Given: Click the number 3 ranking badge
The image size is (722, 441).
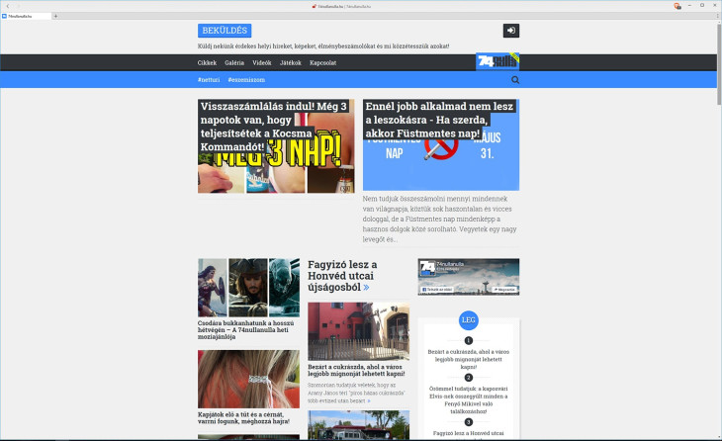Looking at the screenshot, I should click(468, 422).
